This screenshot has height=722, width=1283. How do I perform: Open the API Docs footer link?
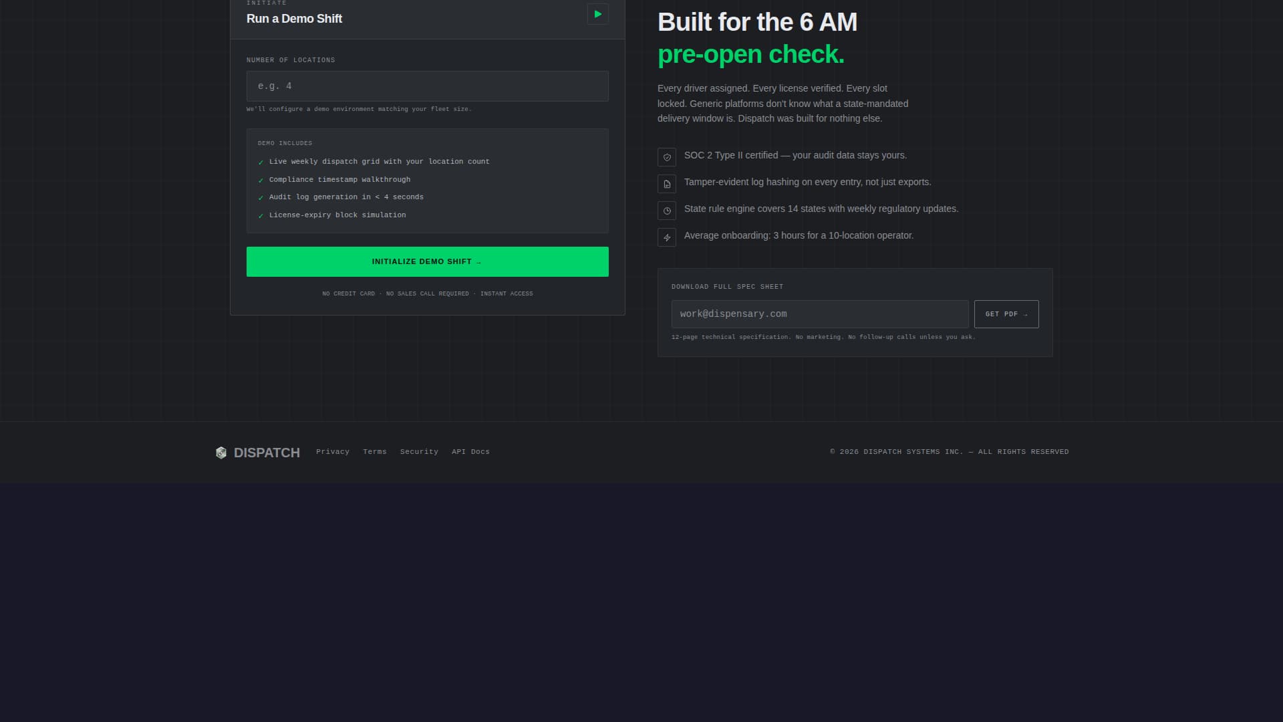[470, 452]
